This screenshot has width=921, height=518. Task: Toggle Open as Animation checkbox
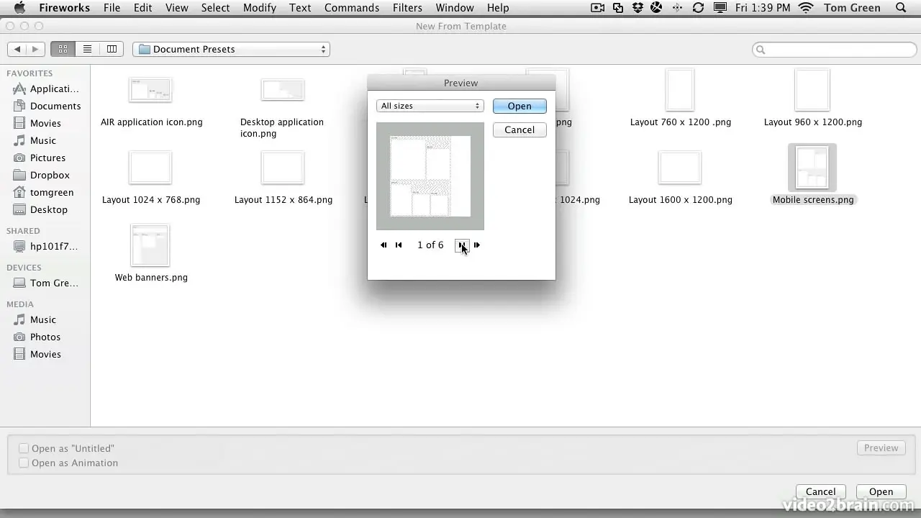coord(24,463)
